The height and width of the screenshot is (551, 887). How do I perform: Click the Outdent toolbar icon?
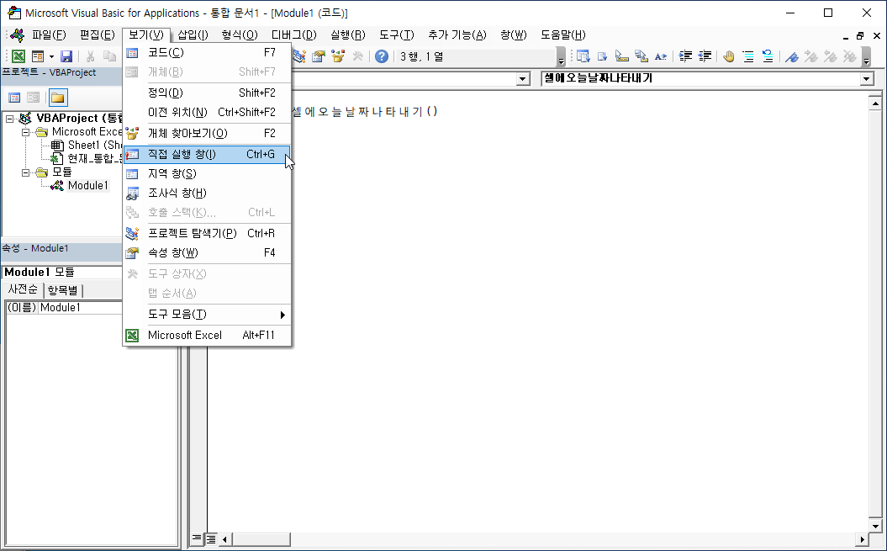[x=705, y=56]
